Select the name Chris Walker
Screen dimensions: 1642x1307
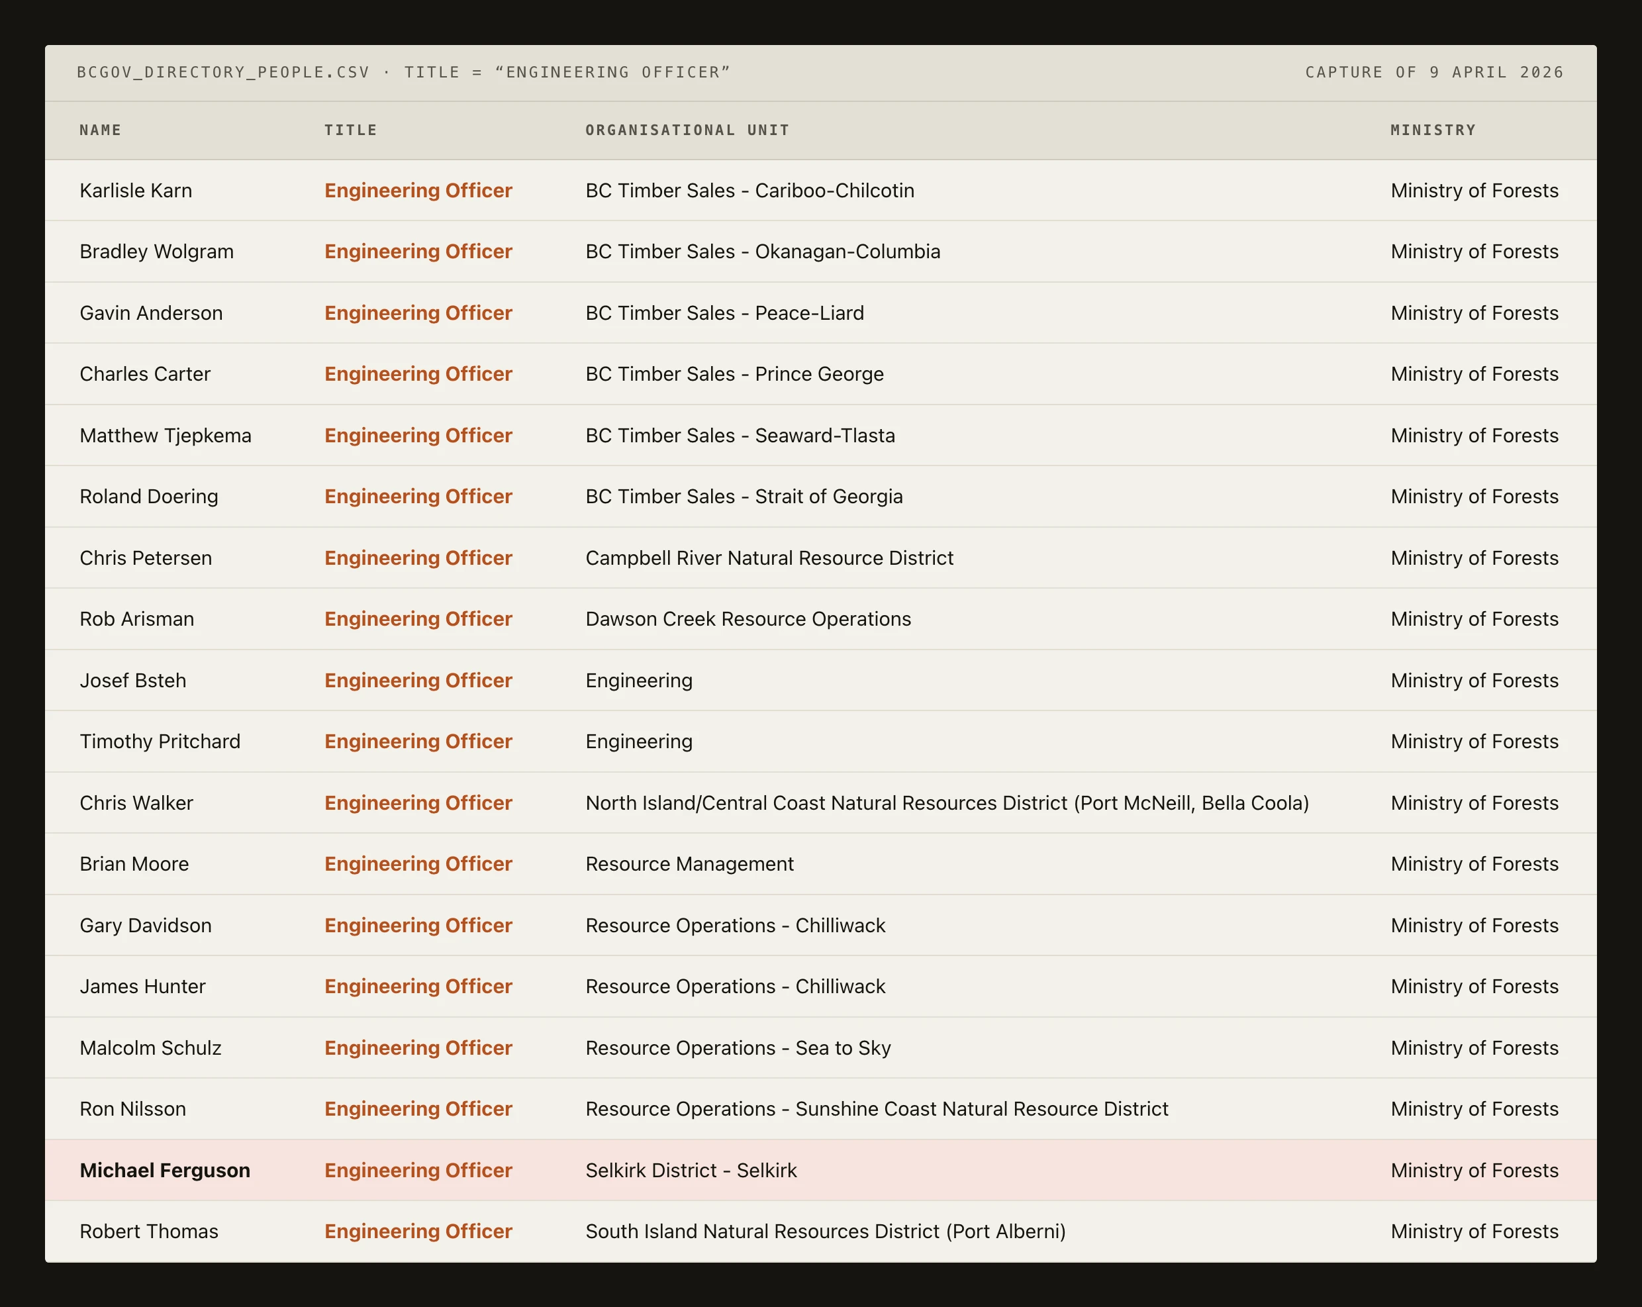[136, 804]
